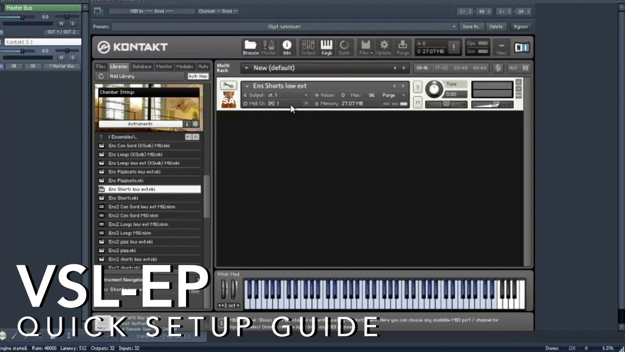Select previous multi with left arrow
This screenshot has height=352, width=625.
[x=395, y=68]
